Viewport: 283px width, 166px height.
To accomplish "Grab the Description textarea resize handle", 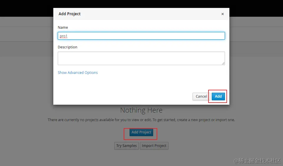I will [223, 63].
